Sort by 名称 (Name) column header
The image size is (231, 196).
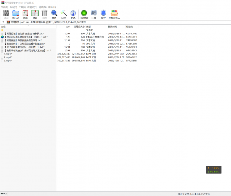3,26
